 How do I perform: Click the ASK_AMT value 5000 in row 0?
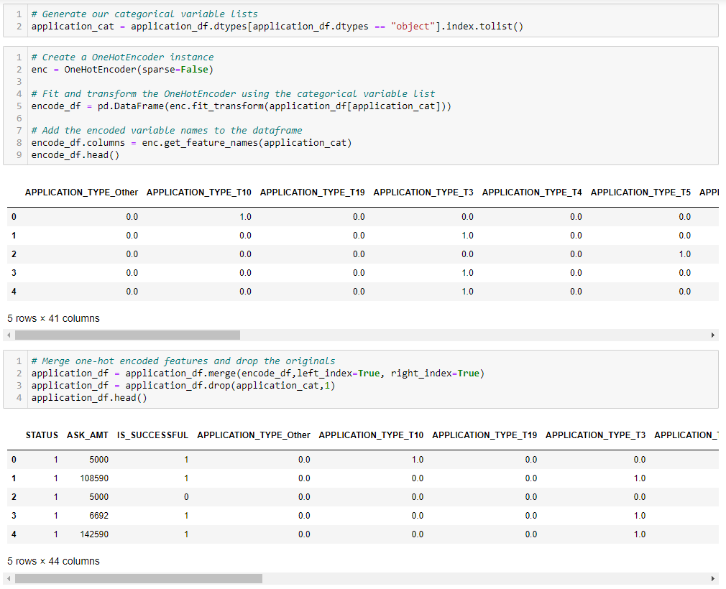pos(99,460)
